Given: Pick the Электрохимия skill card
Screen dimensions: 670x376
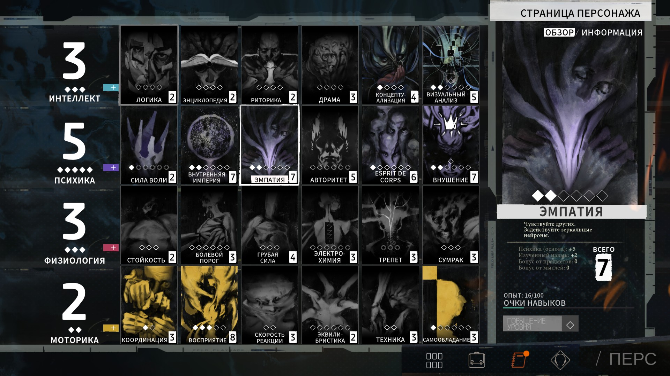Looking at the screenshot, I should coord(330,225).
